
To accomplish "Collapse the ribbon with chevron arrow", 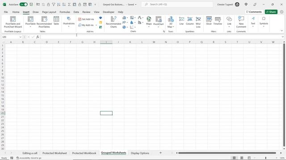I will click(x=282, y=31).
